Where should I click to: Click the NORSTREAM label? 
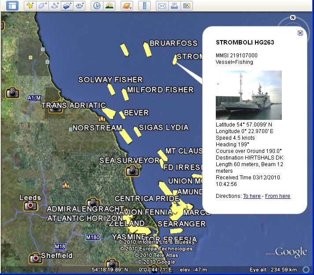[x=97, y=128]
